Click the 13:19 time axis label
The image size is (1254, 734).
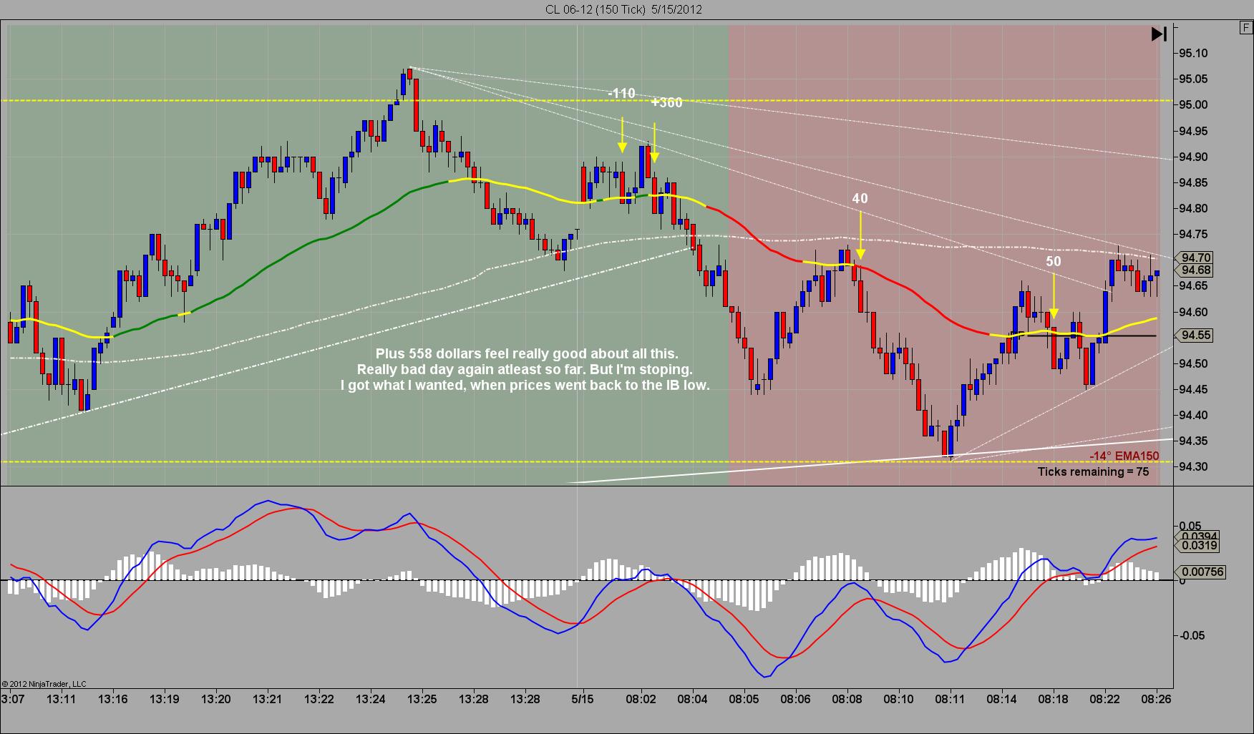[x=165, y=699]
